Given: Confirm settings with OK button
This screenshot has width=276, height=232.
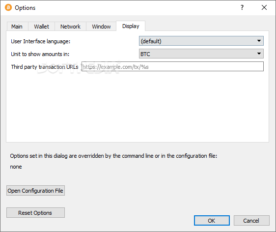Looking at the screenshot, I should pos(212,220).
